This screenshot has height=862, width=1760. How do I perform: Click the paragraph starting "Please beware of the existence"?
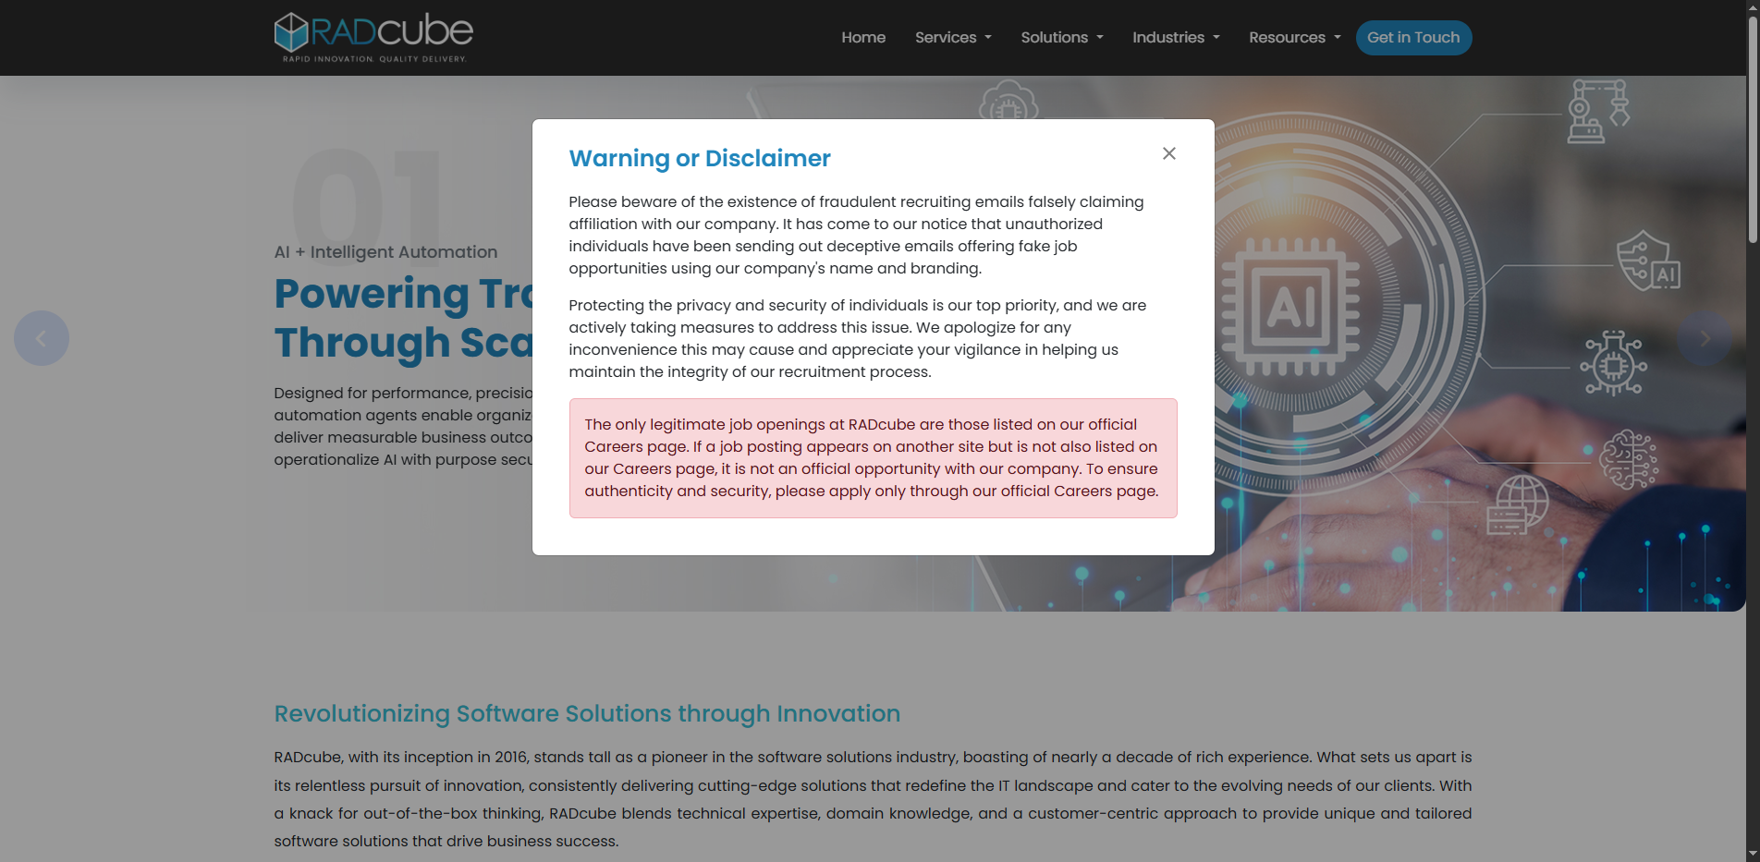857,236
